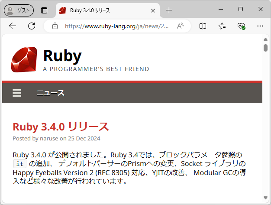Click the scrollbar up arrow
Image resolution: width=271 pixels, height=205 pixels.
click(266, 39)
